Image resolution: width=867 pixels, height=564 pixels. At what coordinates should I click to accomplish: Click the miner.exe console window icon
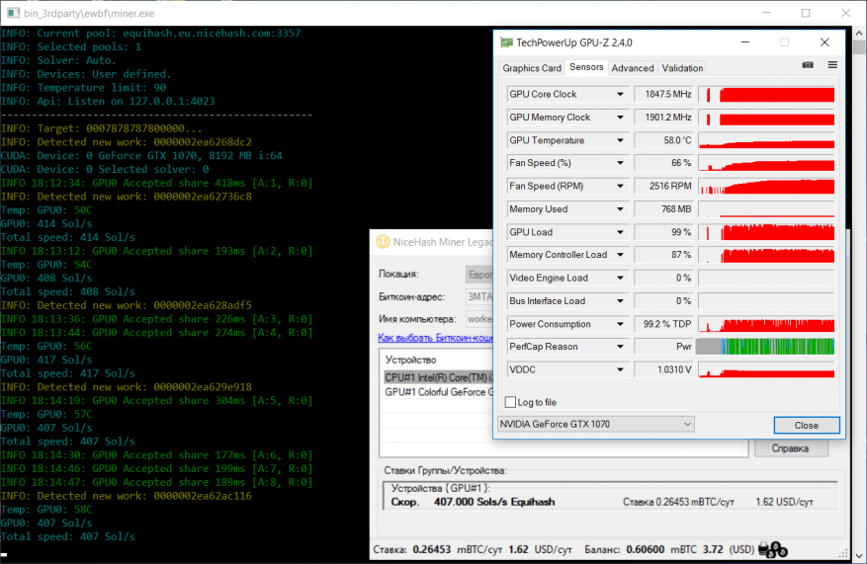click(x=11, y=13)
